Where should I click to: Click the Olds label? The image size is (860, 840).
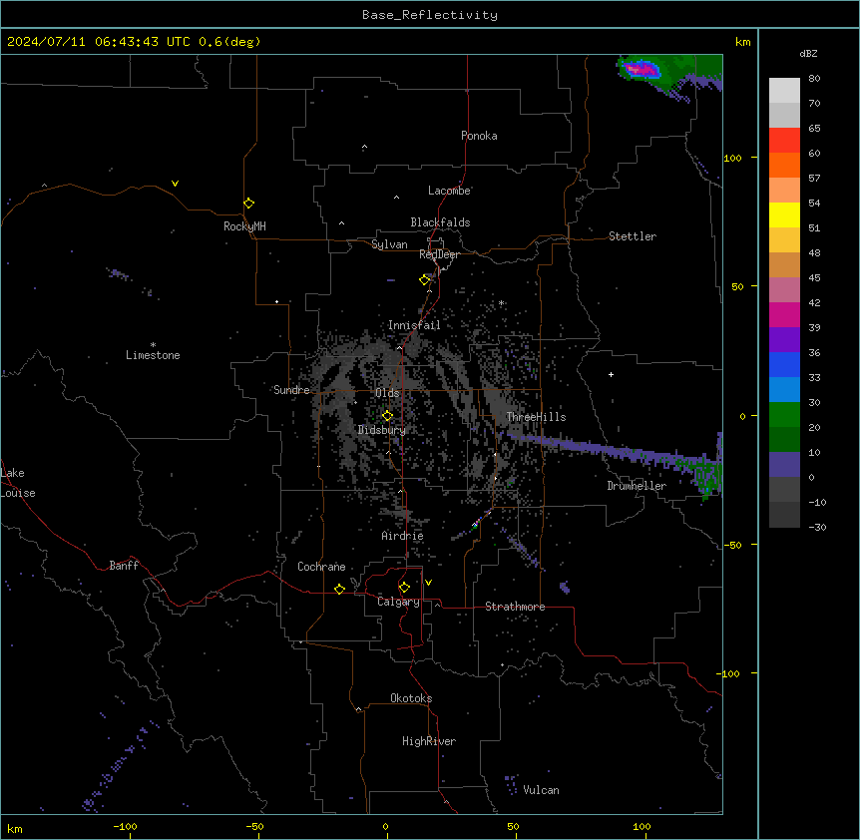point(387,393)
